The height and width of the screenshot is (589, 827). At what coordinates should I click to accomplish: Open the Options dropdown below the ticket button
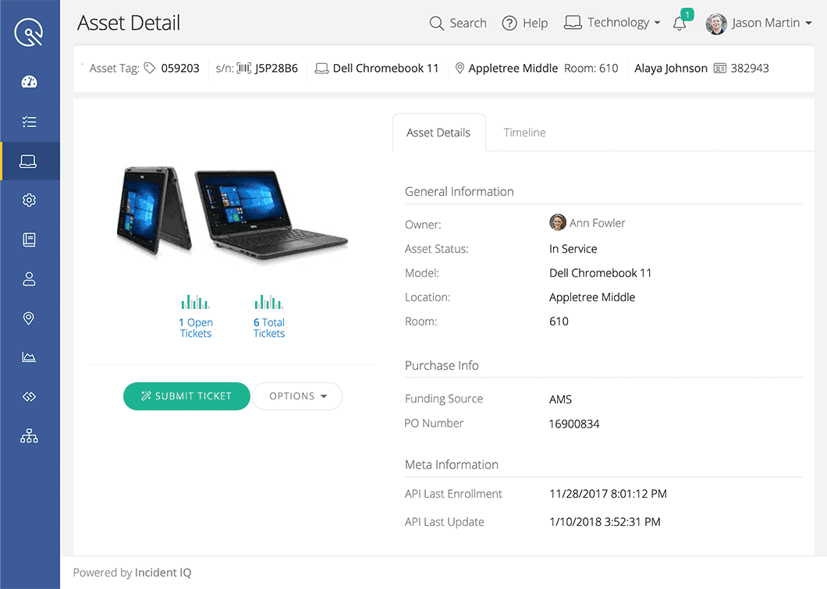[297, 396]
